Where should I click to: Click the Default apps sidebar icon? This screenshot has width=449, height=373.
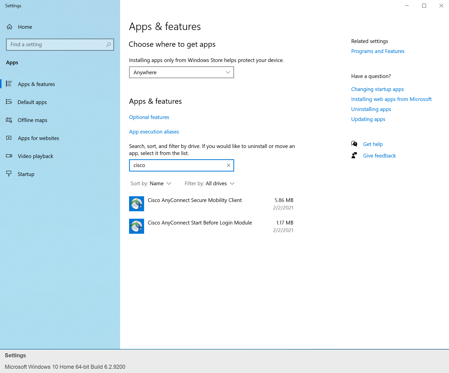[x=9, y=102]
